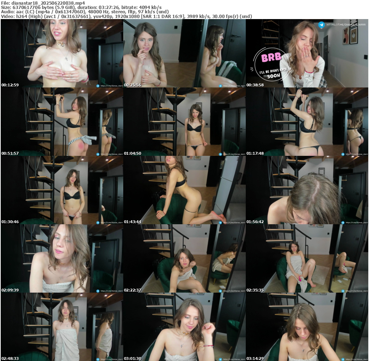Image resolution: width=369 pixels, height=361 pixels.
Task: Open the t.me link in the 00:38:58 frame
Action: [x=346, y=25]
